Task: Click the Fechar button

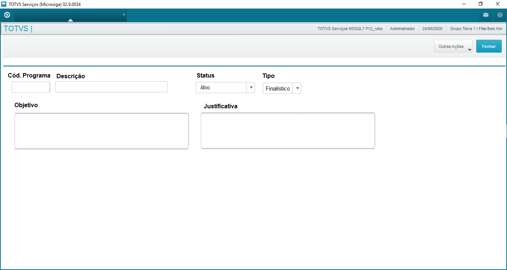Action: coord(489,46)
